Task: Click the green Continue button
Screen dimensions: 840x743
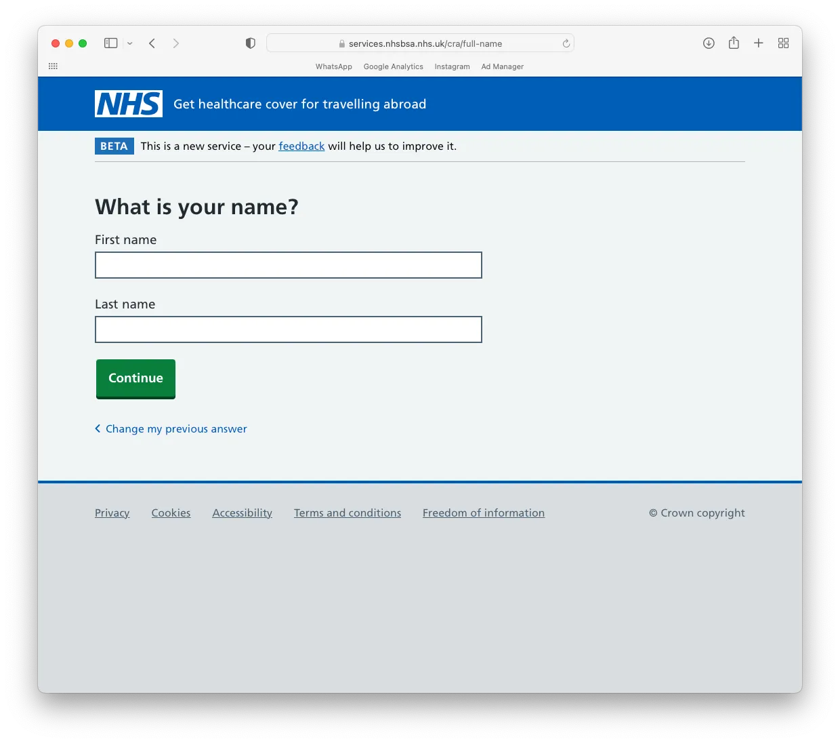Action: click(135, 378)
